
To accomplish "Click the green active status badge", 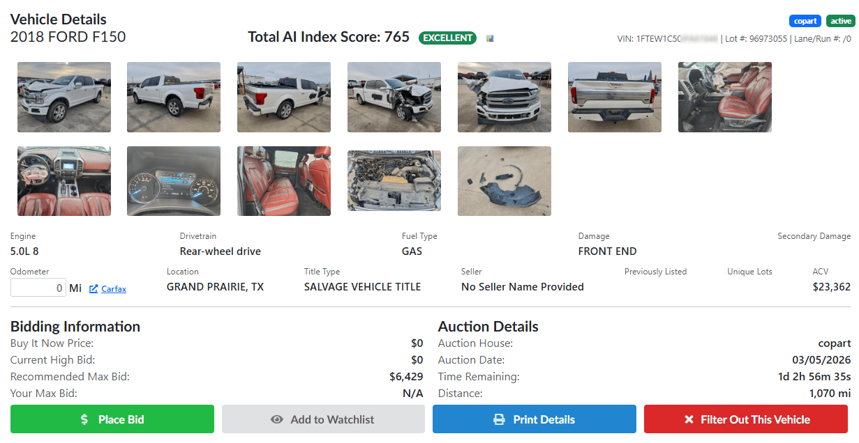I will [x=841, y=21].
